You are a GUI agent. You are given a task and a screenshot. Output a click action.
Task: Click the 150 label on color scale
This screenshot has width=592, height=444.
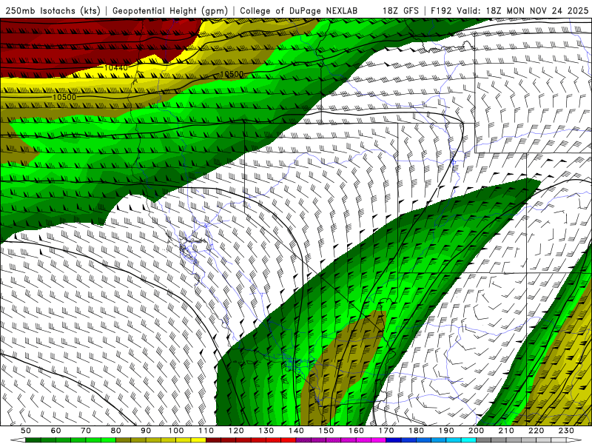click(x=326, y=431)
